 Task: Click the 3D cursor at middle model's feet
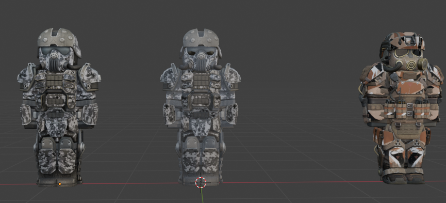point(201,182)
